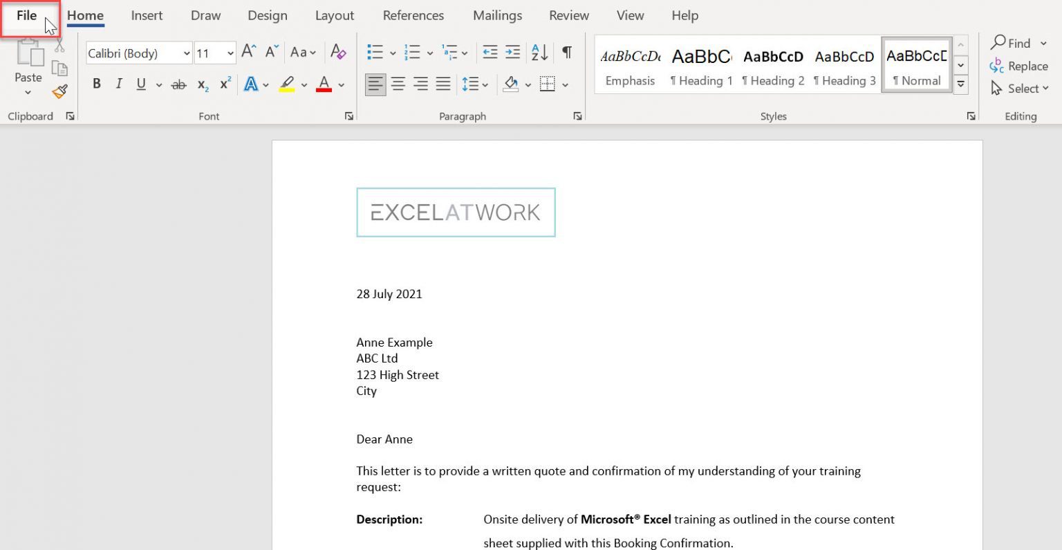Clear all formatting icon
This screenshot has height=550, width=1062.
coord(338,52)
